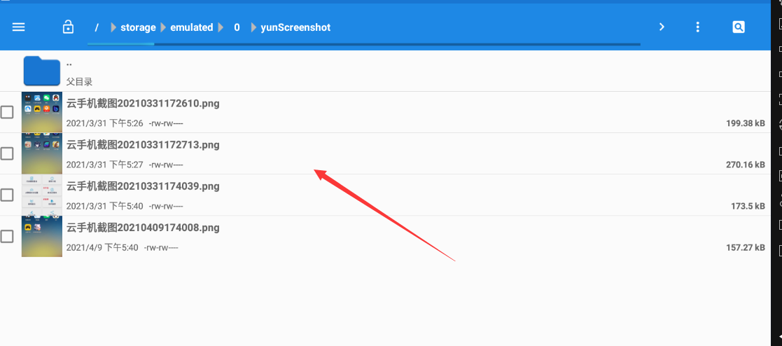Tick checkbox for file ending 172713.png
The height and width of the screenshot is (346, 782).
[7, 153]
